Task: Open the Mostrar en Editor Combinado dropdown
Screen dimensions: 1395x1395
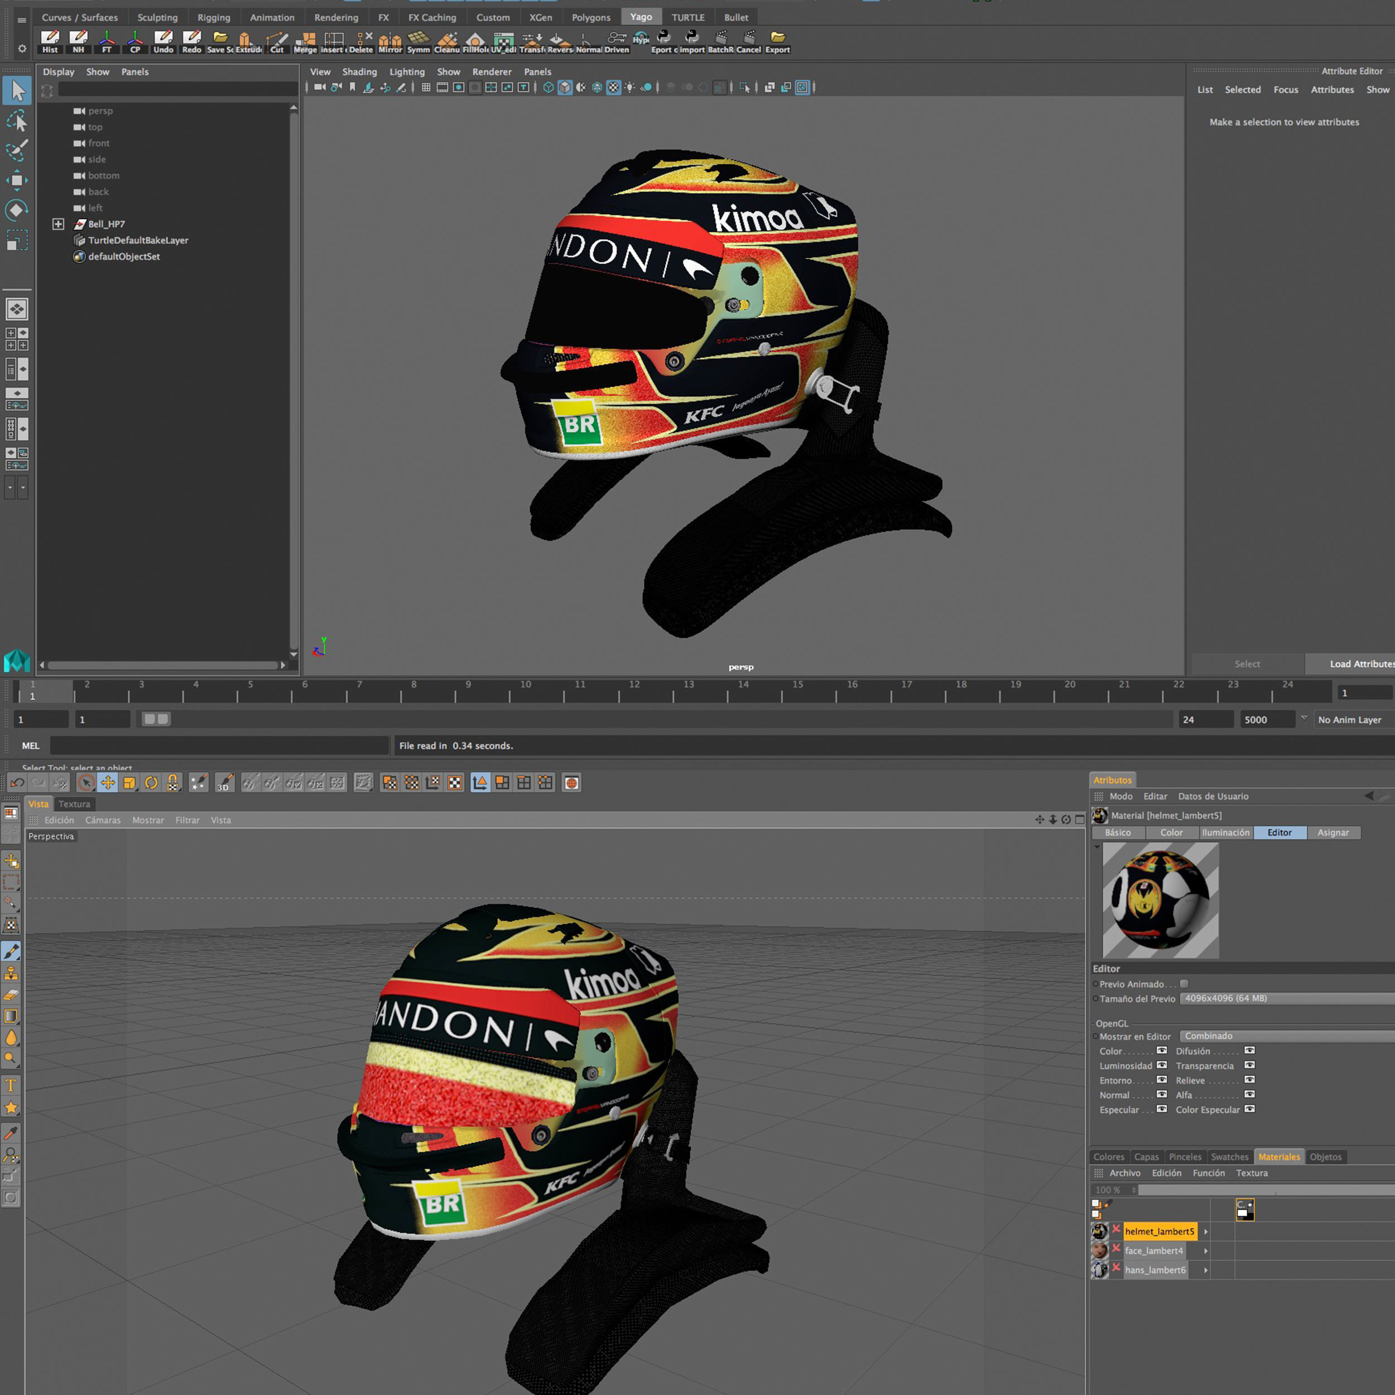Action: (1287, 1036)
